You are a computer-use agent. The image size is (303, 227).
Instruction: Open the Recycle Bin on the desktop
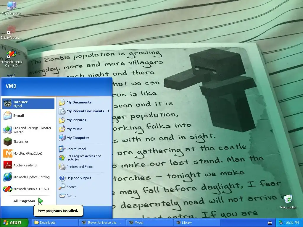coord(288,202)
